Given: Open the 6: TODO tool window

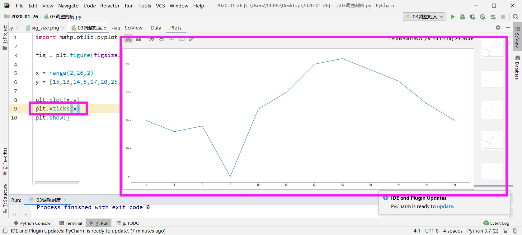Looking at the screenshot, I should pyautogui.click(x=128, y=223).
